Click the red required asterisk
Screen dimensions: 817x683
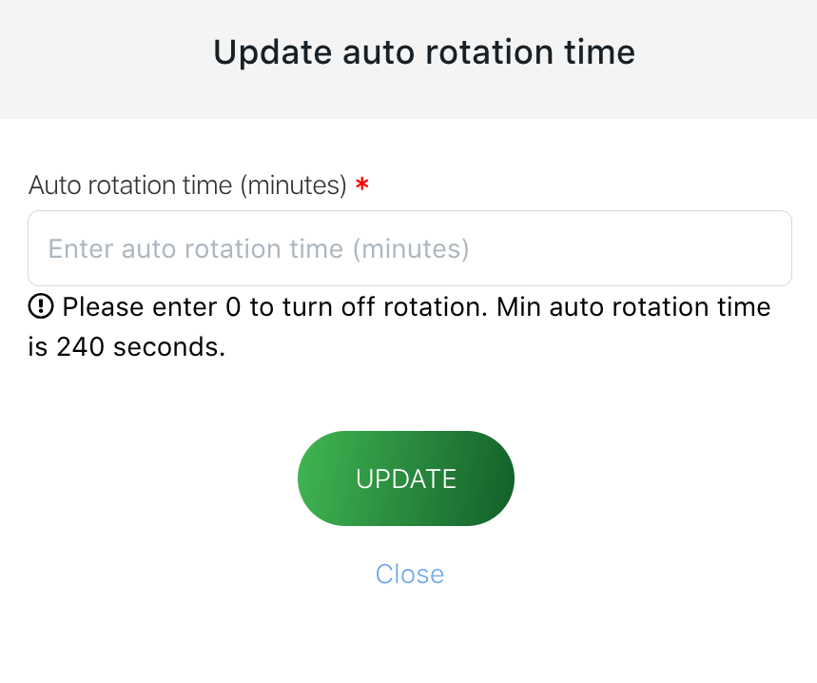point(362,184)
